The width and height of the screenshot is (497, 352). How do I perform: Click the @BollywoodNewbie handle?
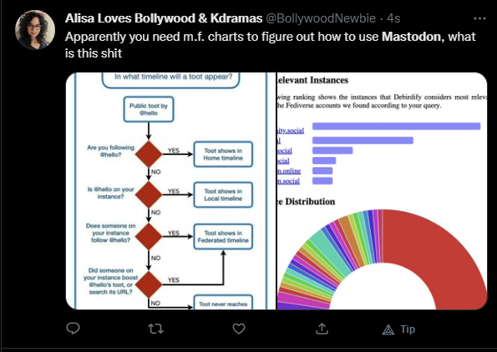[x=321, y=18]
